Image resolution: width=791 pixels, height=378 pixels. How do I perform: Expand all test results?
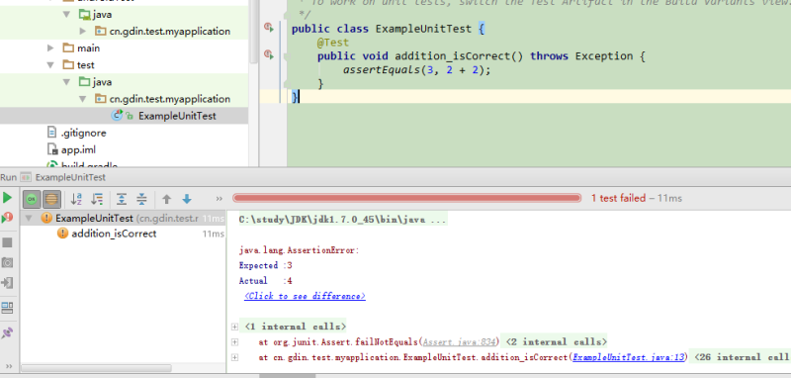(x=122, y=199)
